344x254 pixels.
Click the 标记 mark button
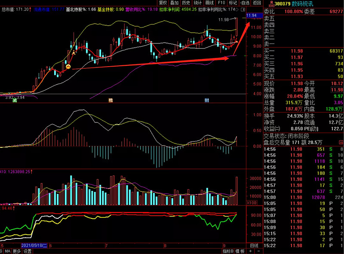point(233,3)
